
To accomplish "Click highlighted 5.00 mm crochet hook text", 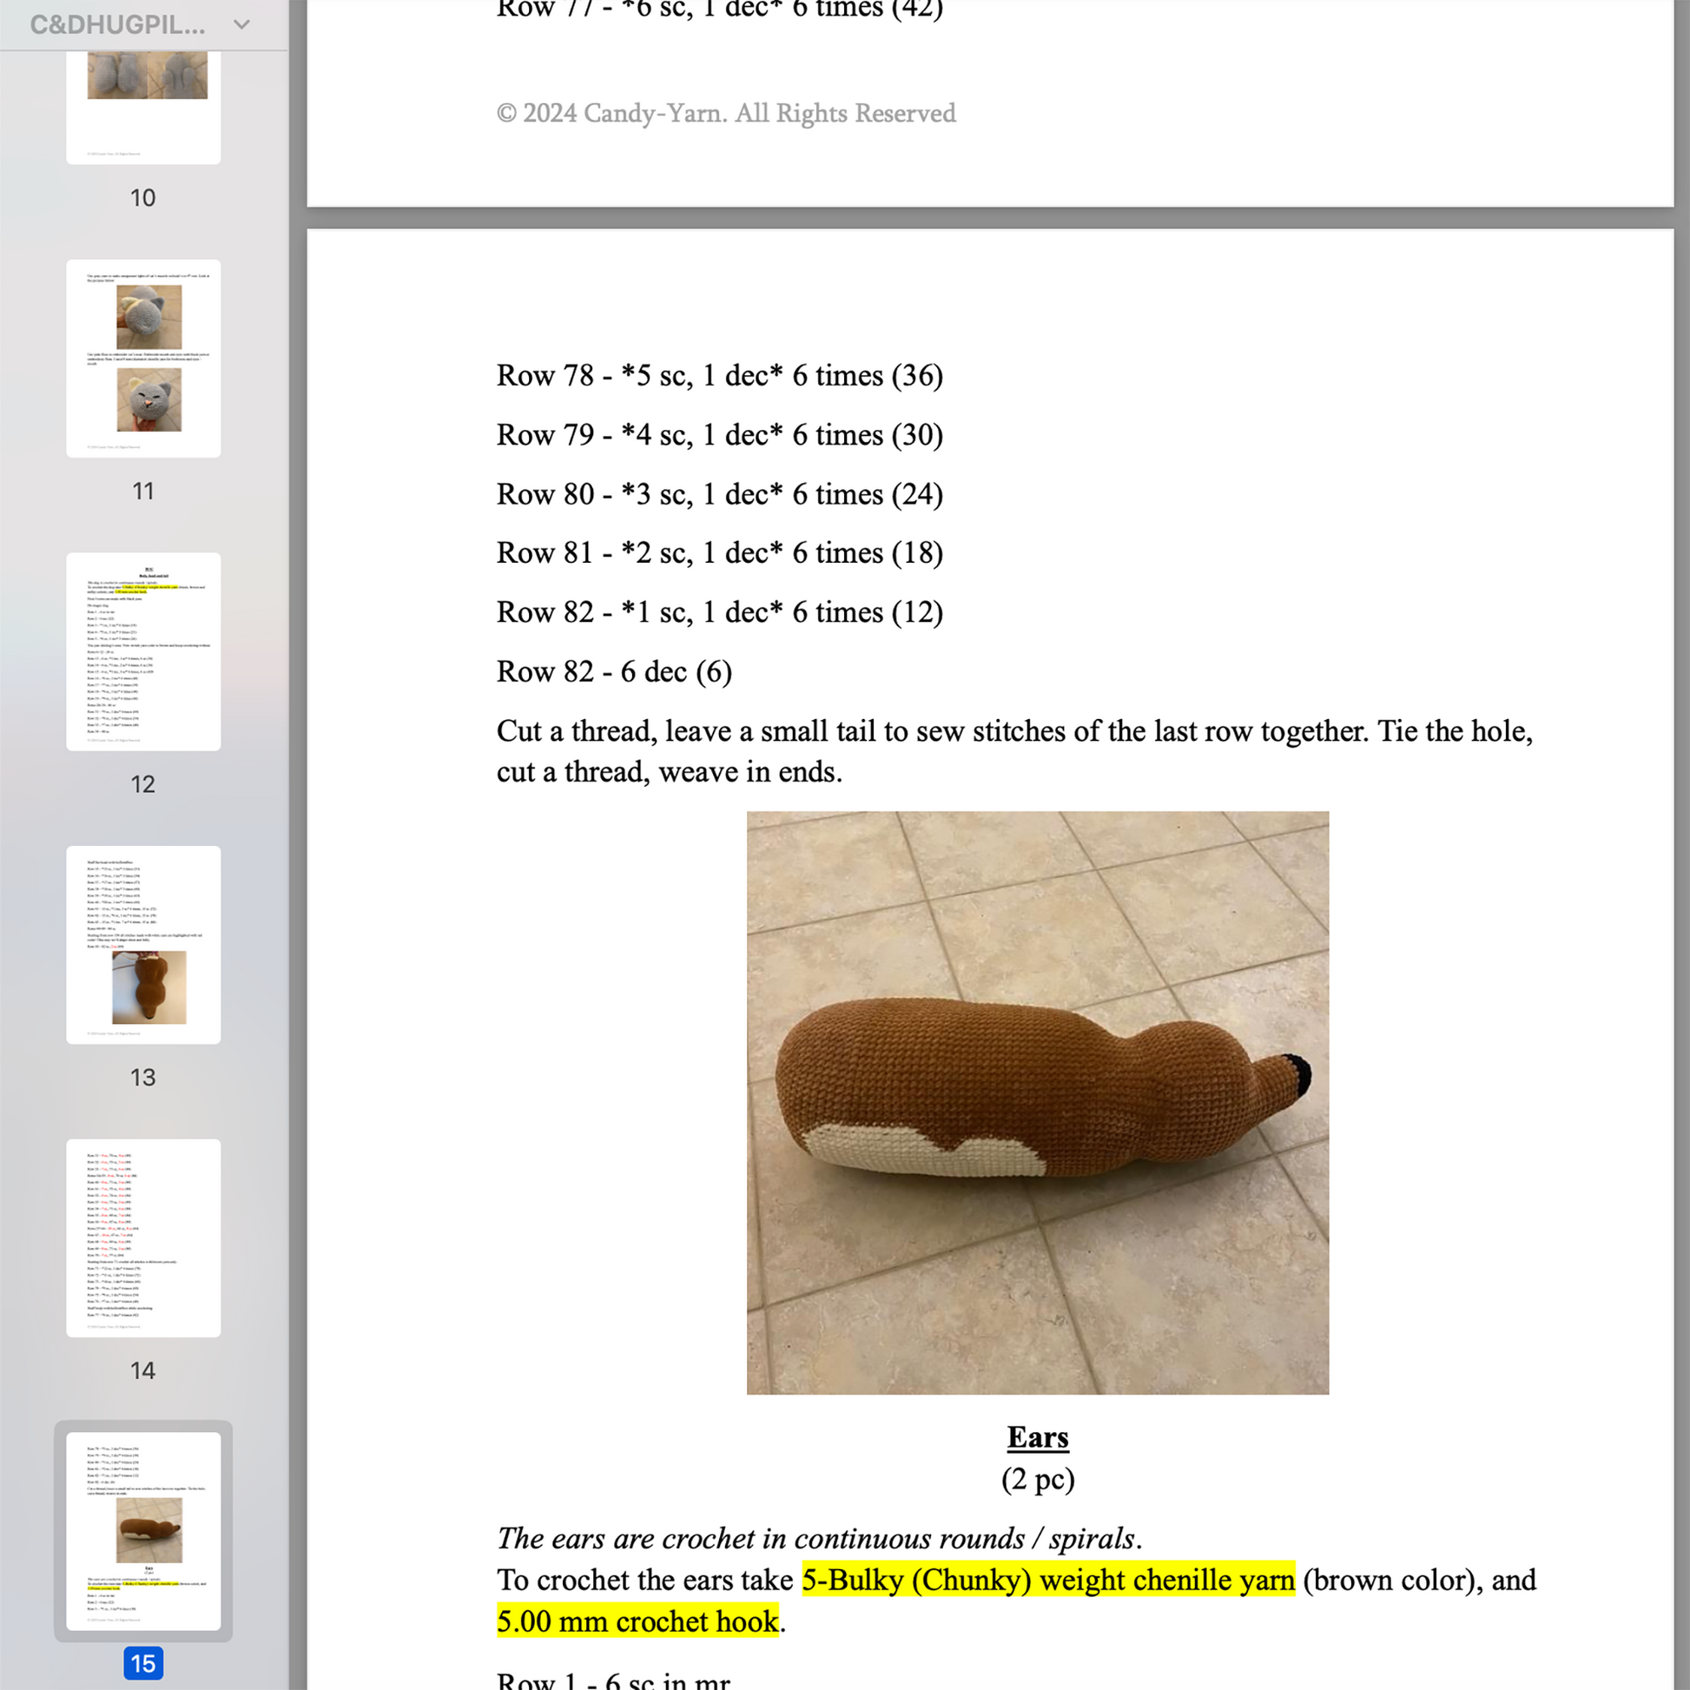I will tap(637, 1621).
